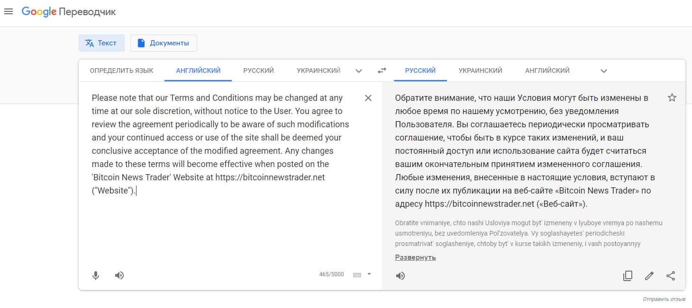Image resolution: width=692 pixels, height=308 pixels.
Task: Open the Документы translation mode
Action: pyautogui.click(x=164, y=43)
